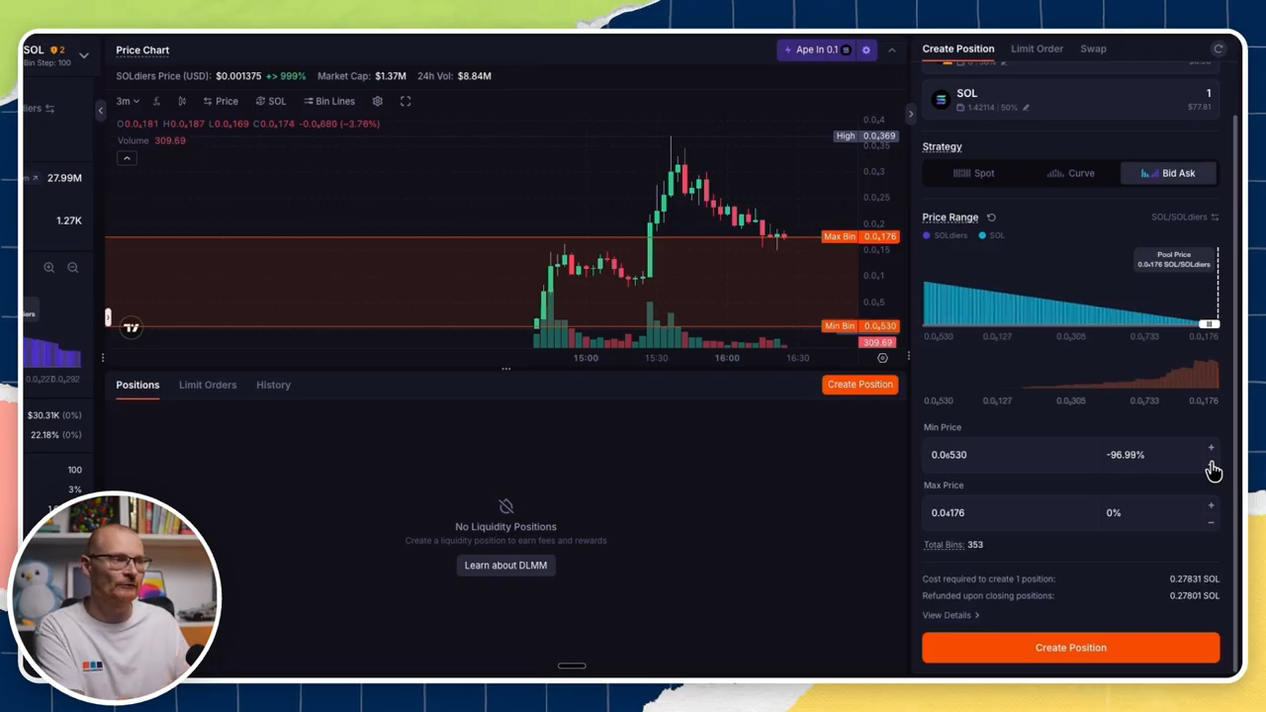Click the Market Cap $1.37M value
Image resolution: width=1266 pixels, height=712 pixels.
391,76
